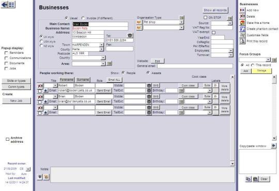279x191 pixels.
Task: Click the Add new business icon
Action: [x=242, y=10]
